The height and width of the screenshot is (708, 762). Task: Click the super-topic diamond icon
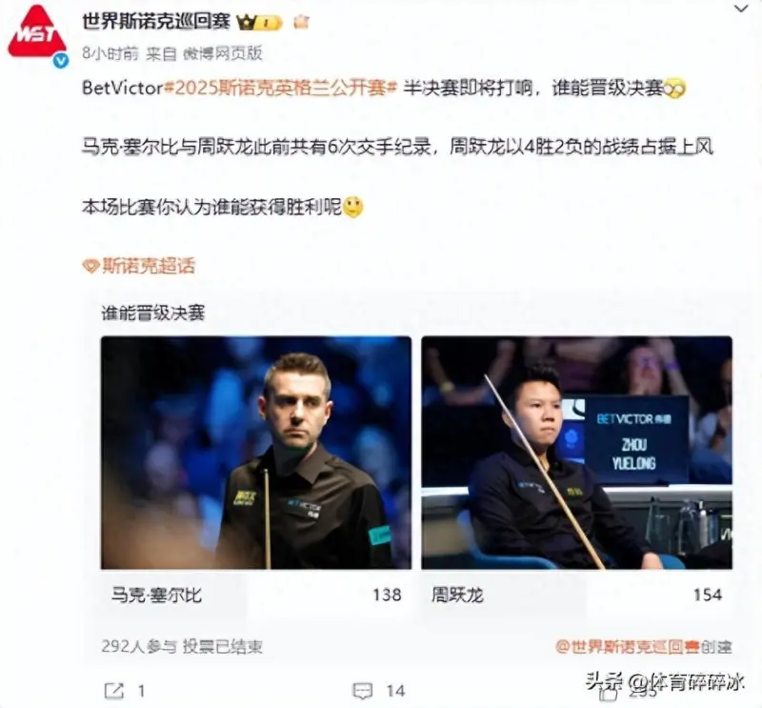point(90,266)
